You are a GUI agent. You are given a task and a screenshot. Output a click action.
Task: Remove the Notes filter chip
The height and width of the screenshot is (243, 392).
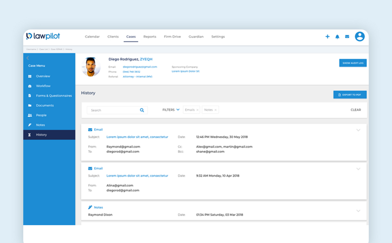(215, 110)
